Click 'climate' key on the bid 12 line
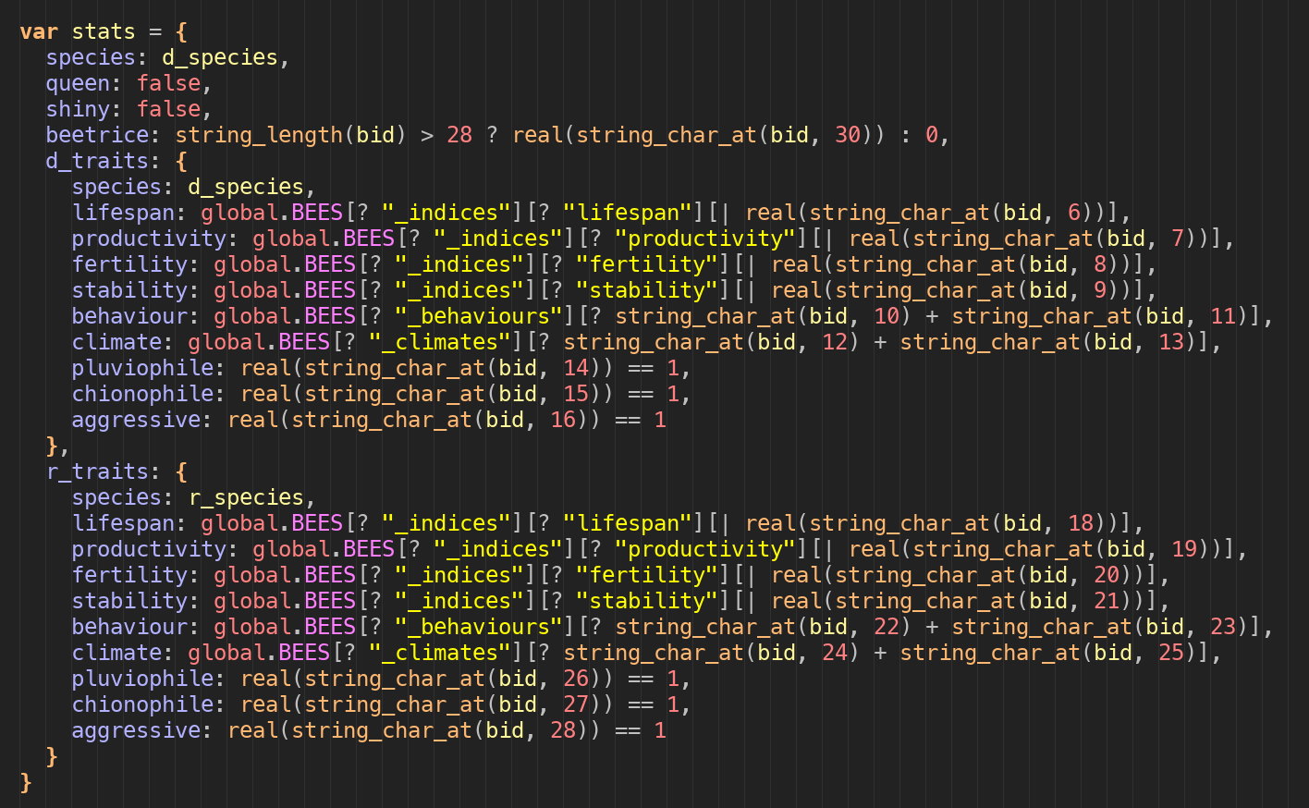This screenshot has width=1309, height=808. 116,342
